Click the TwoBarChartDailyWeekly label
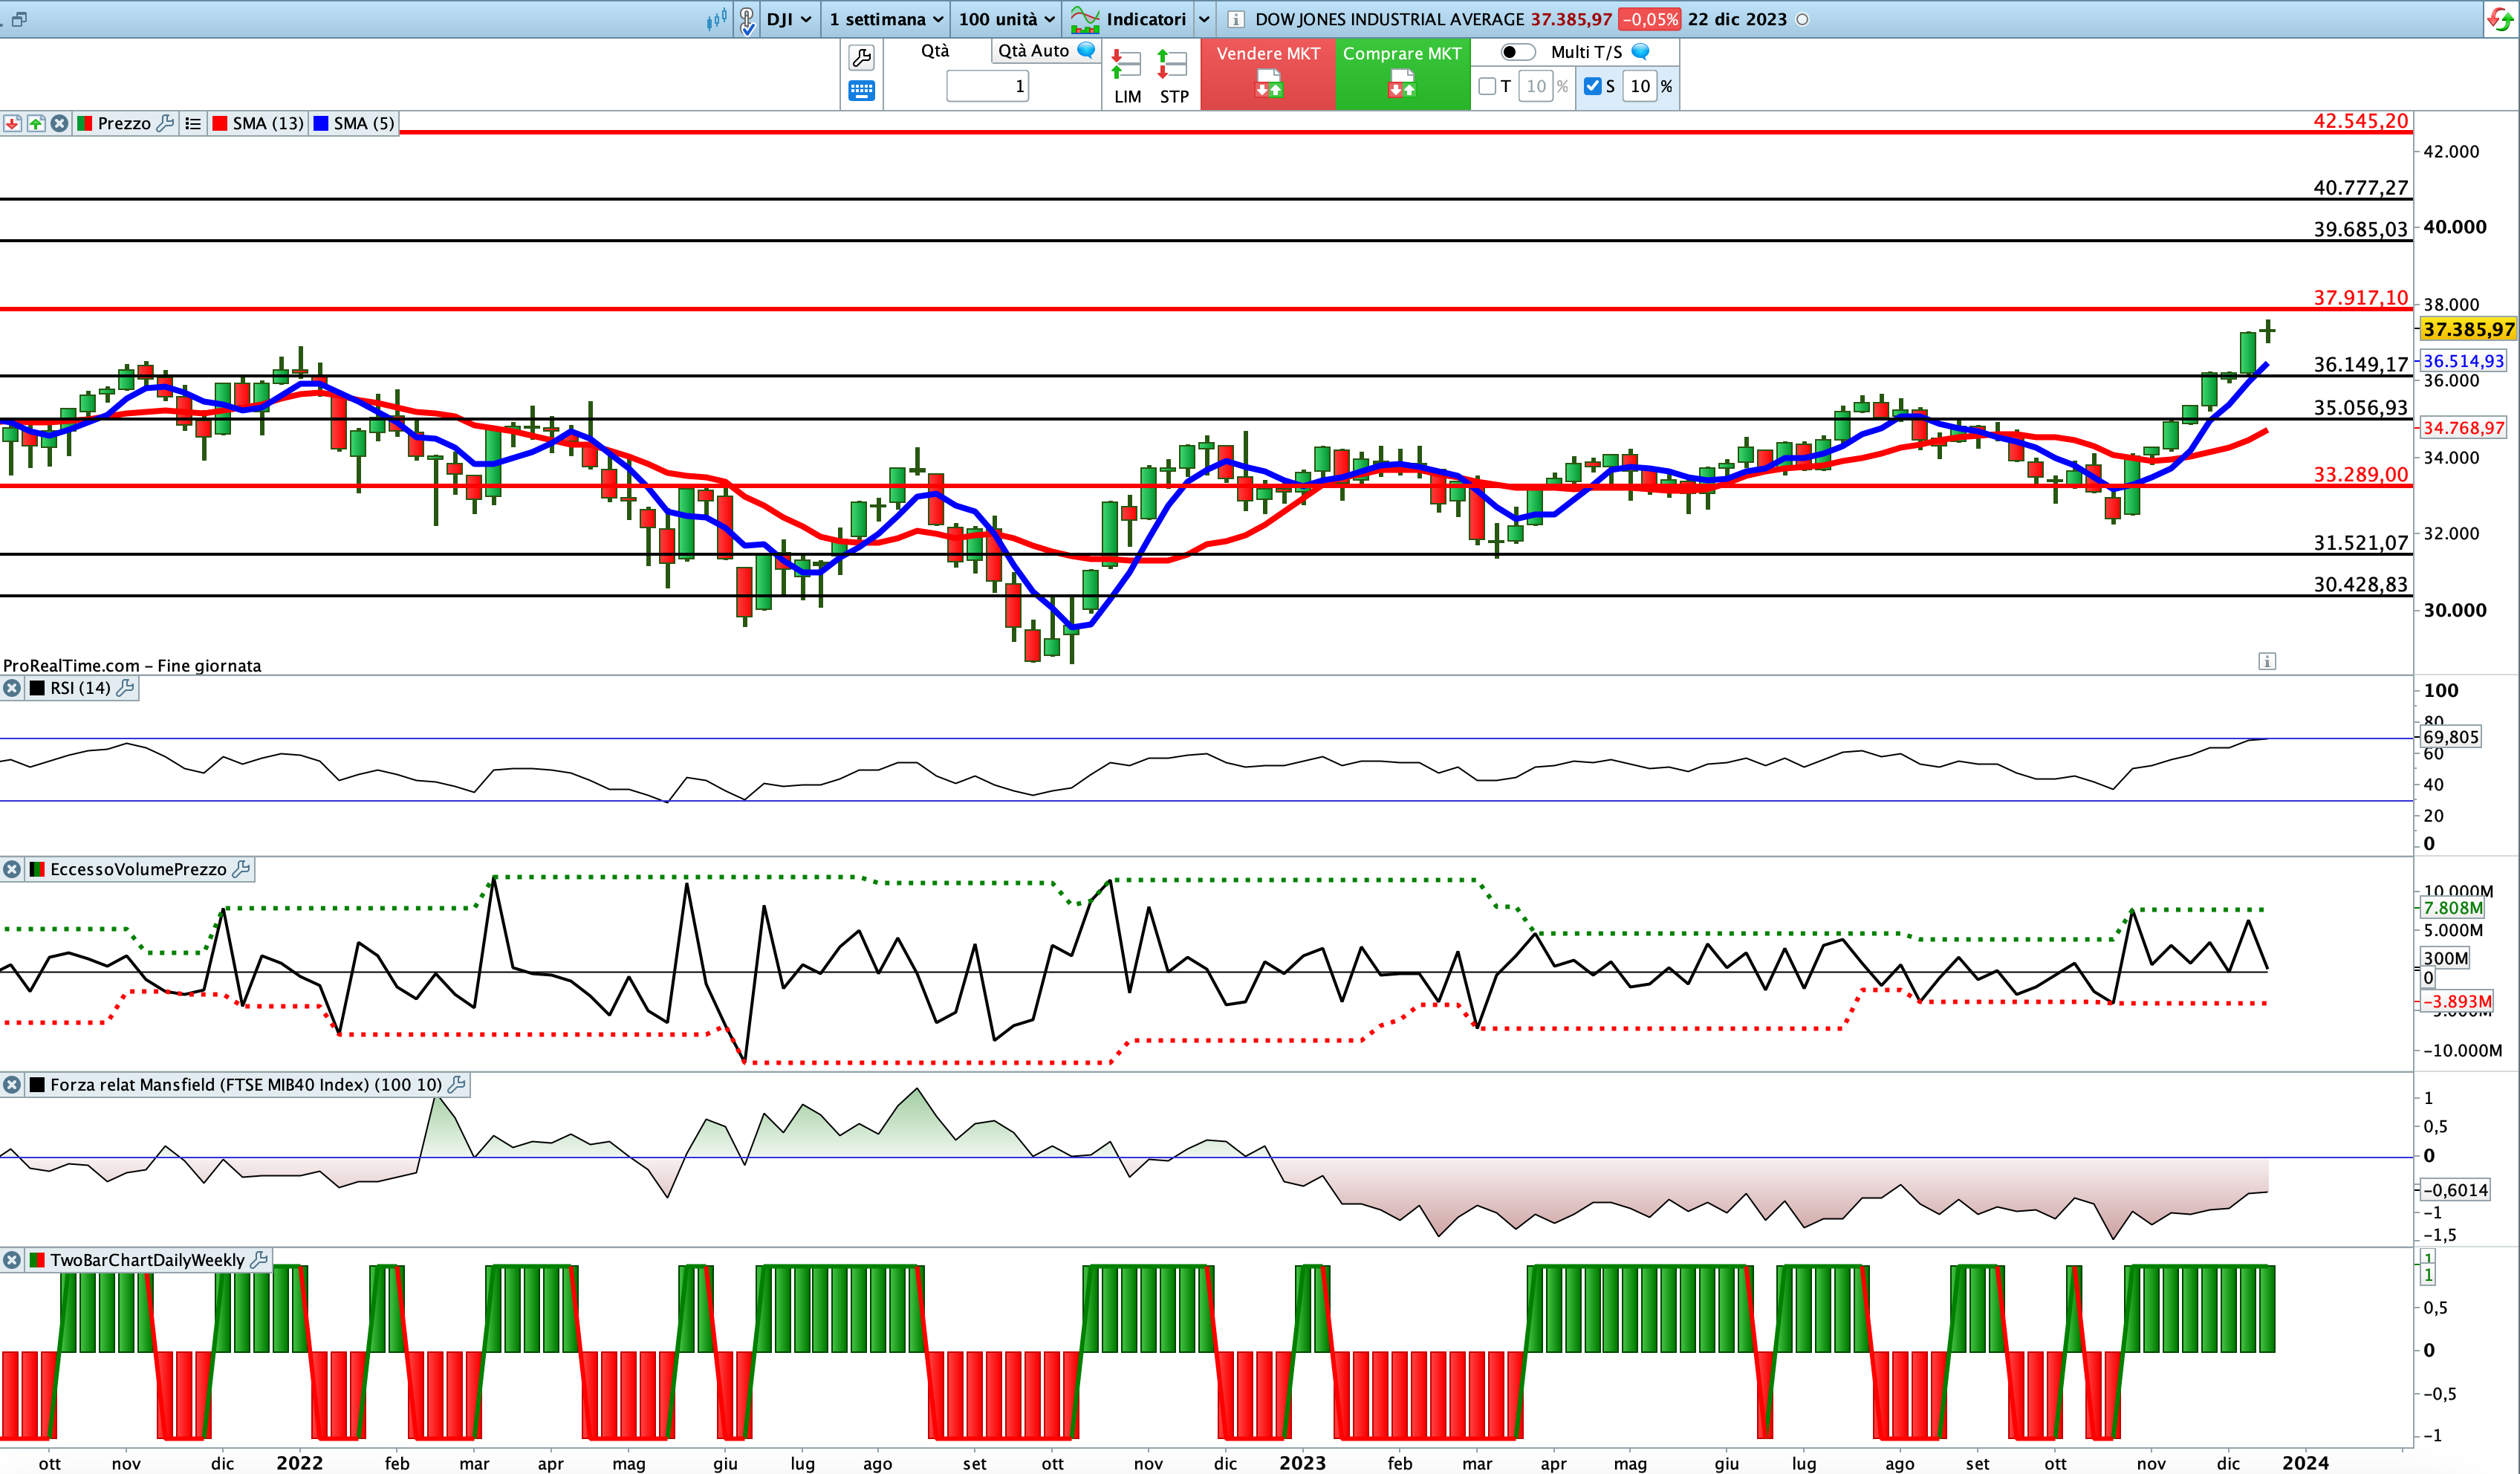Screen dimensions: 2520x1474 (x=147, y=1260)
